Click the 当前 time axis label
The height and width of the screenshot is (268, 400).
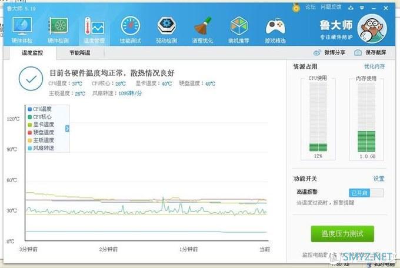point(265,249)
